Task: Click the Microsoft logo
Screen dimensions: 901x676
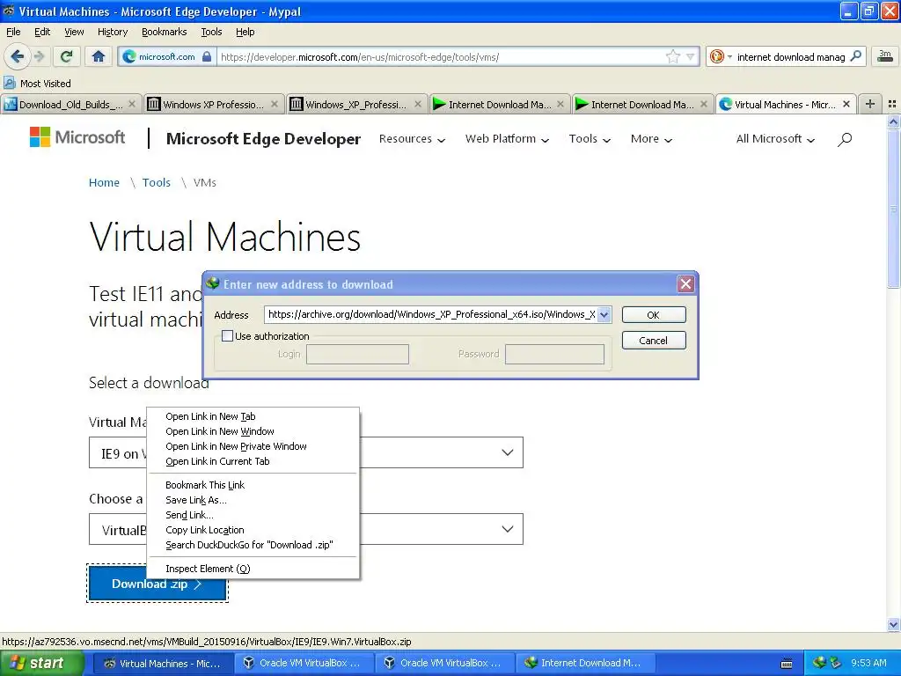Action: [x=77, y=137]
